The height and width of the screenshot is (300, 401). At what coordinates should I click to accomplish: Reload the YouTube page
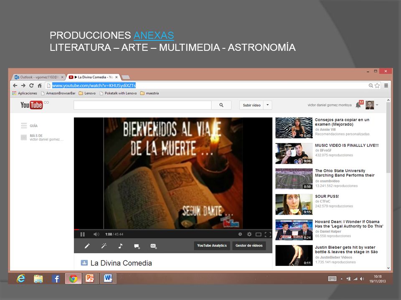pos(31,85)
